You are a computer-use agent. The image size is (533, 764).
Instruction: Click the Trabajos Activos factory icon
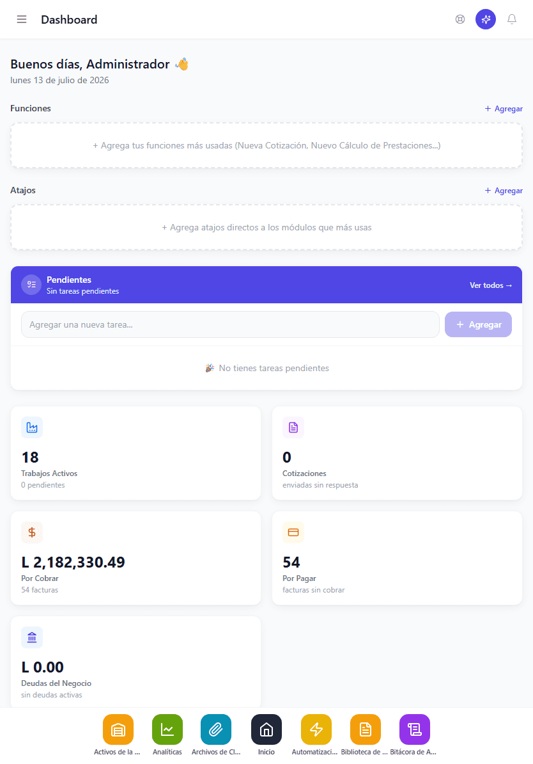32,427
